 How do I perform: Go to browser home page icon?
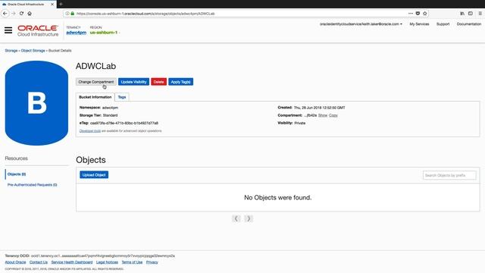point(30,14)
